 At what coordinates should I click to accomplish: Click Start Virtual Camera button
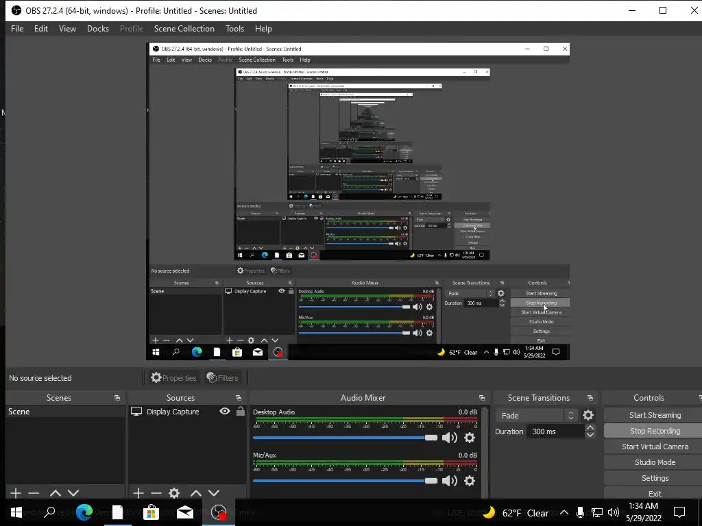[655, 447]
